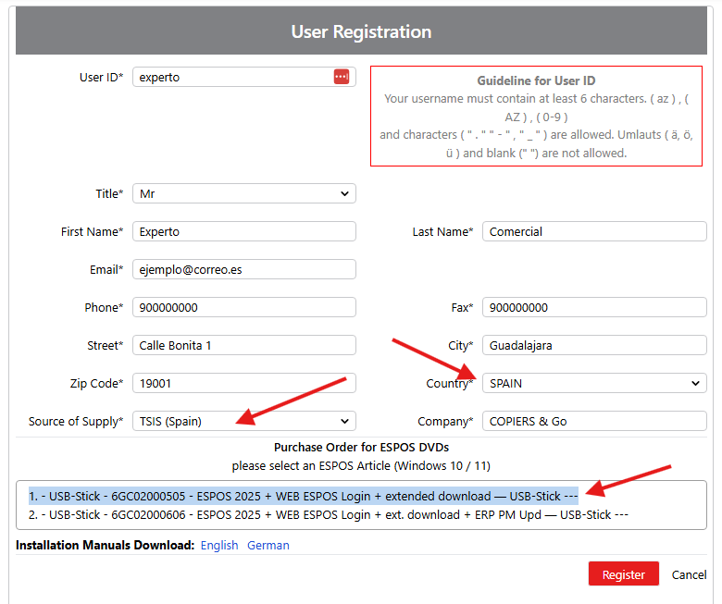Expand the Country dropdown showing SPAIN
Viewport: 722px width, 604px height.
593,383
